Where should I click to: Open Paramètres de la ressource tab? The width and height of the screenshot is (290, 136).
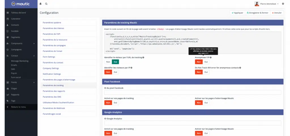coord(69,40)
